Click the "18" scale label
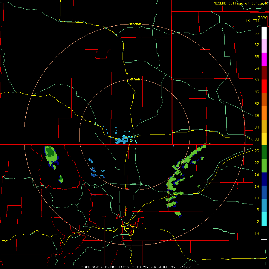The width and height of the screenshot is (269, 269). [257, 175]
